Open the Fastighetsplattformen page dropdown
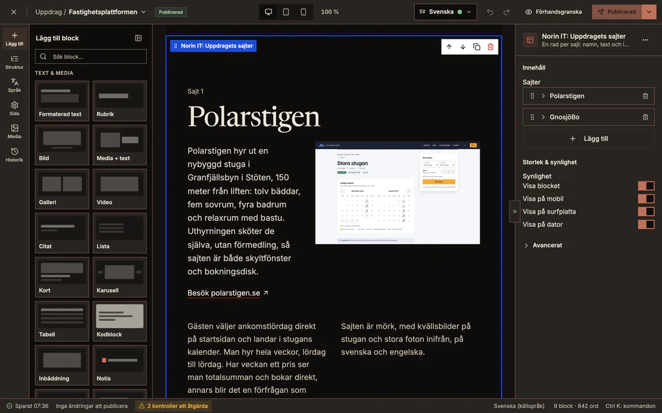Image resolution: width=662 pixels, height=413 pixels. (x=107, y=12)
